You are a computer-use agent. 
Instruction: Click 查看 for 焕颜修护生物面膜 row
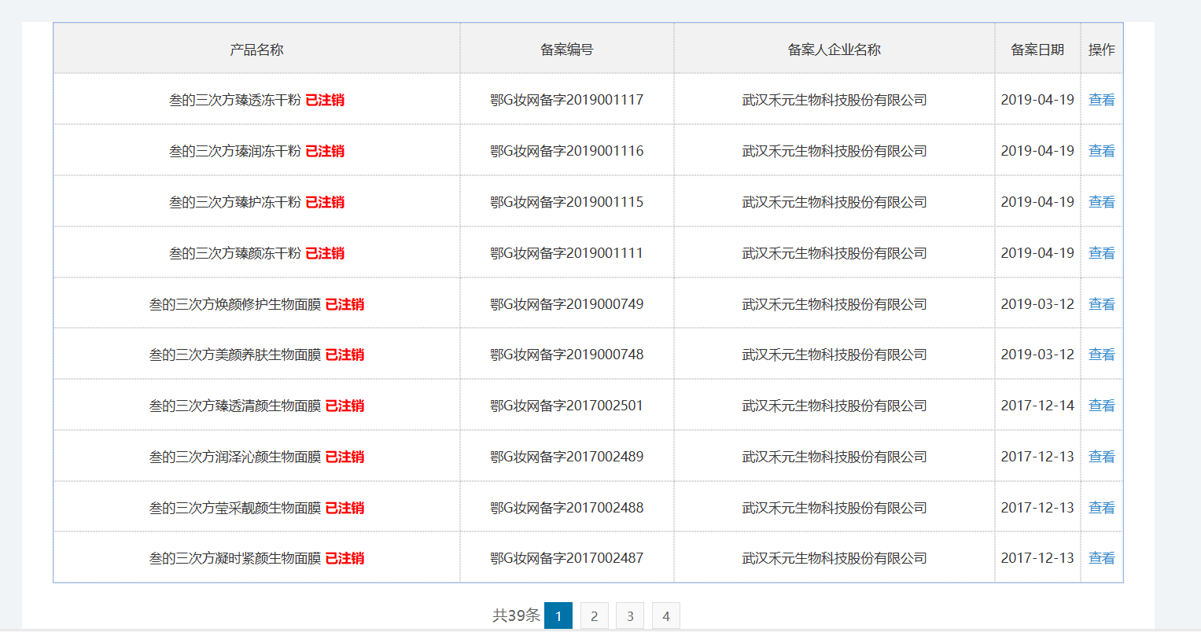pyautogui.click(x=1101, y=304)
